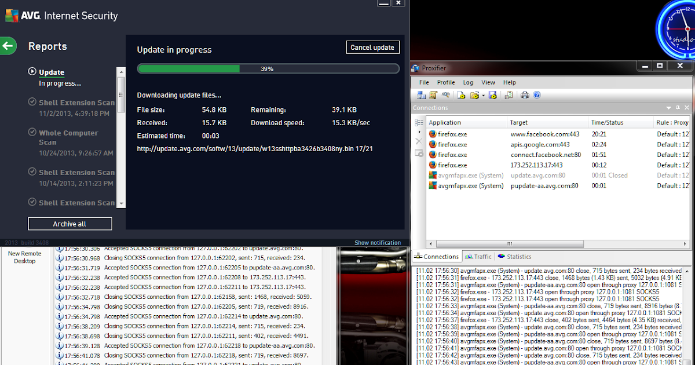Open Proxy Servers settings in Proxifier toolbar
The width and height of the screenshot is (695, 365).
click(x=421, y=95)
